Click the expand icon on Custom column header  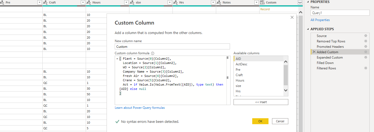tap(300, 2)
